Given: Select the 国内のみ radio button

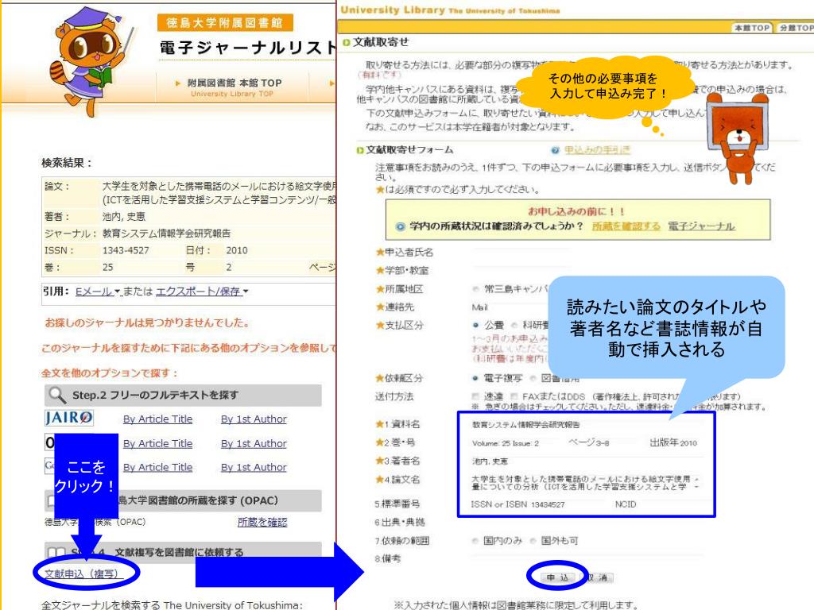Looking at the screenshot, I should (475, 540).
